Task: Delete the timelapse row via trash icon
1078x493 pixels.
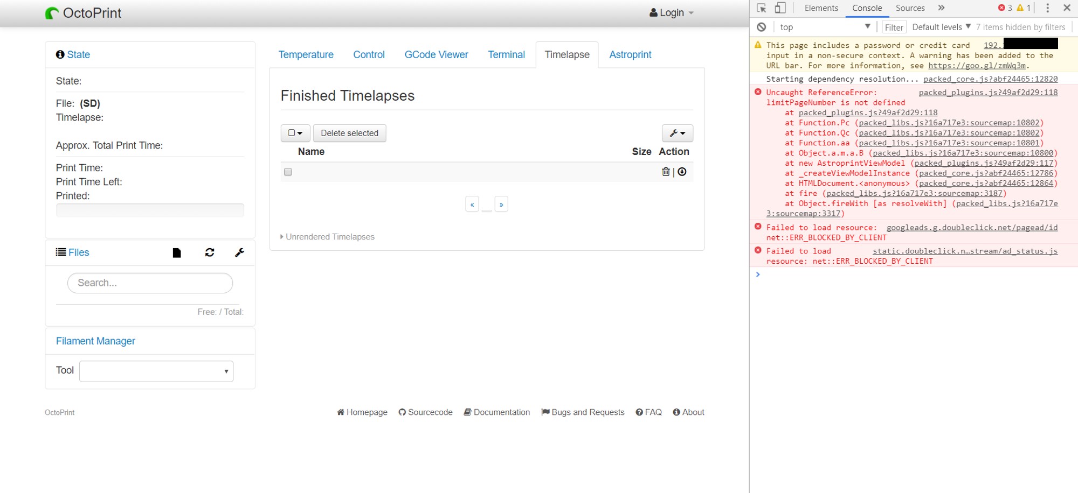Action: coord(666,172)
